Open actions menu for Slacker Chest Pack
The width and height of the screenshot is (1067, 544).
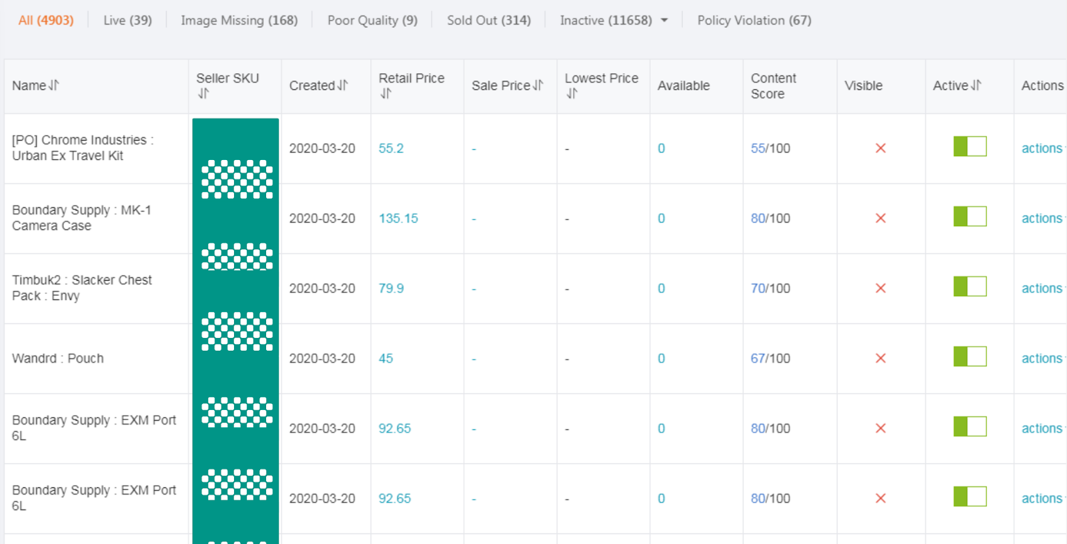tap(1042, 289)
